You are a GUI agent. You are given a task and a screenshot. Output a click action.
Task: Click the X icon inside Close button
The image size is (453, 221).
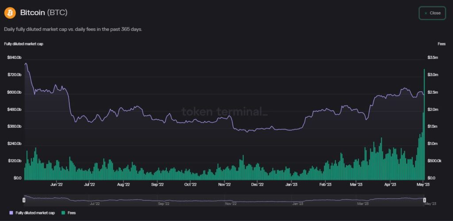[426, 13]
